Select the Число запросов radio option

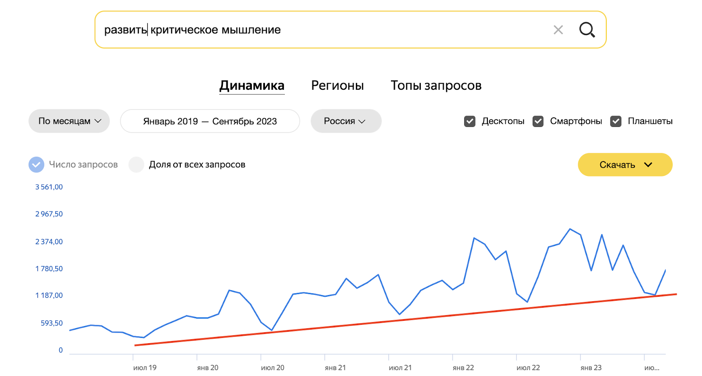pos(36,165)
